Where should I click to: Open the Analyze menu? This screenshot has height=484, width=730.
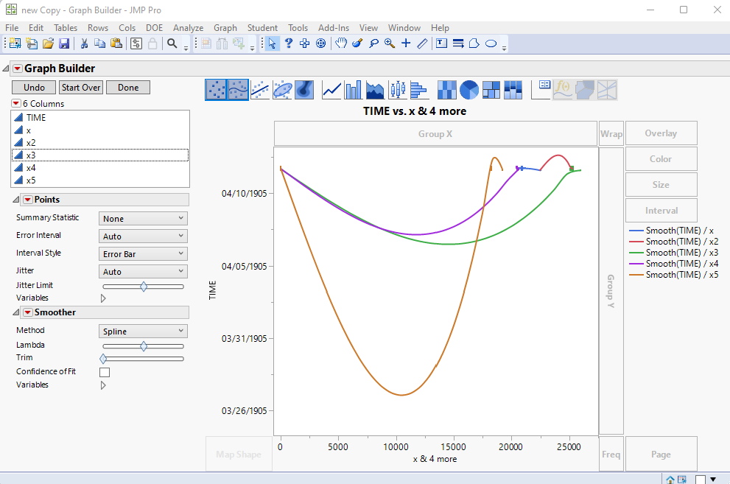tap(188, 28)
